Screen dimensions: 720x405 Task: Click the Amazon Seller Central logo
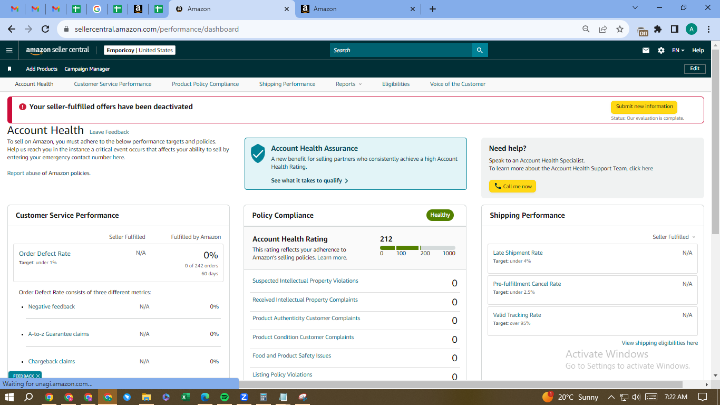[x=58, y=50]
